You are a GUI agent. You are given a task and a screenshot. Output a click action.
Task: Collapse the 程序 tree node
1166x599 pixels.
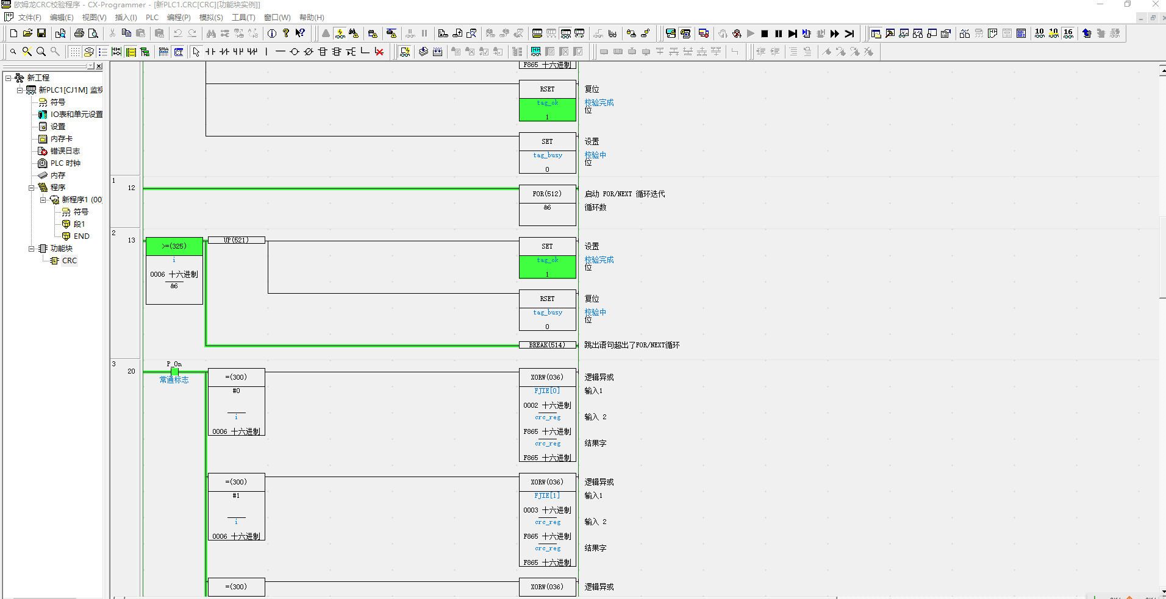(32, 188)
